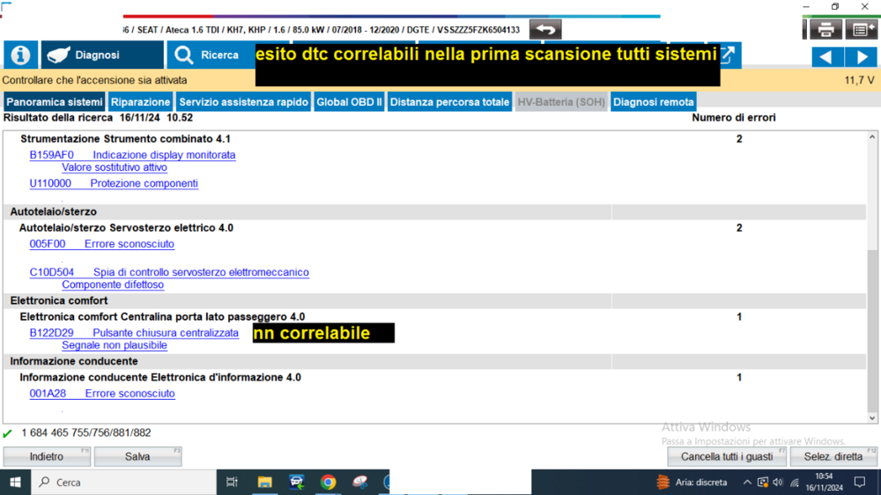Open Task View on the taskbar

(232, 482)
